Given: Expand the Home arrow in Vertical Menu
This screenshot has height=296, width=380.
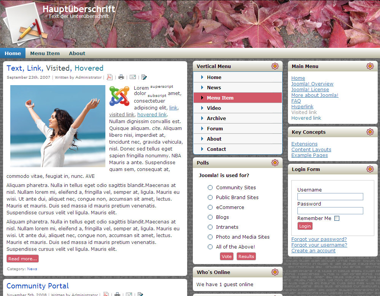Looking at the screenshot, I should point(202,77).
